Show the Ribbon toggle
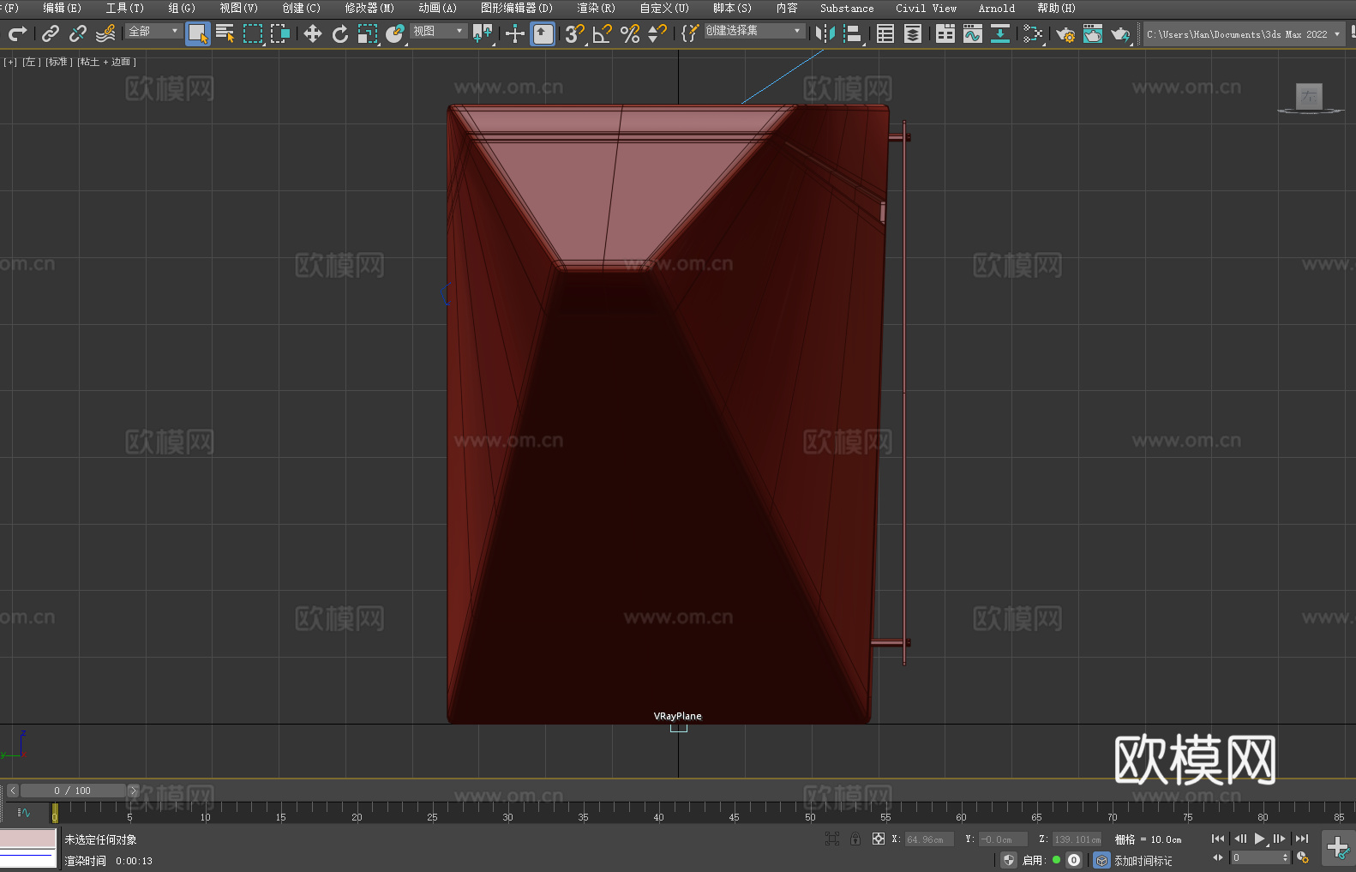 click(x=945, y=33)
